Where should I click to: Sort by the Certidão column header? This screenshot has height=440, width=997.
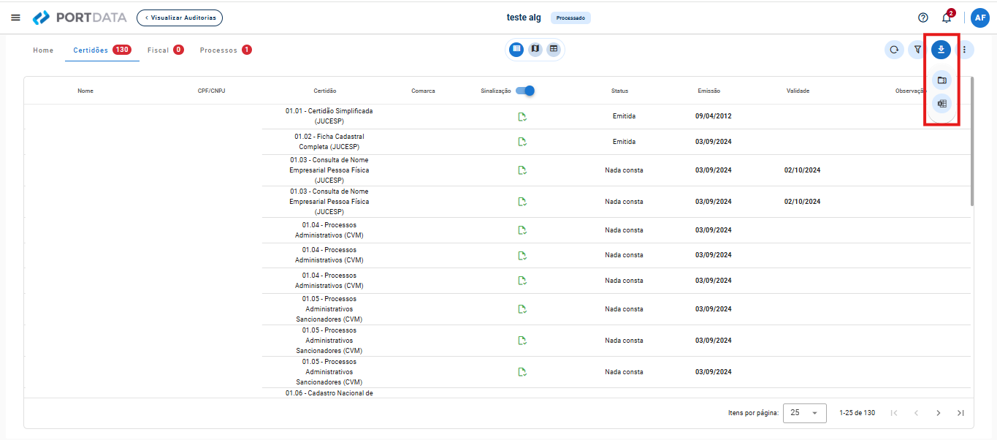pos(325,91)
